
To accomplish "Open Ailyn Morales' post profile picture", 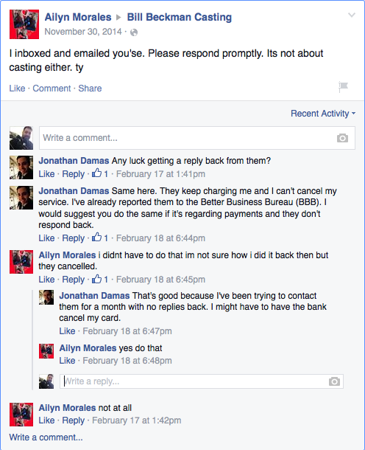I will pyautogui.click(x=24, y=24).
